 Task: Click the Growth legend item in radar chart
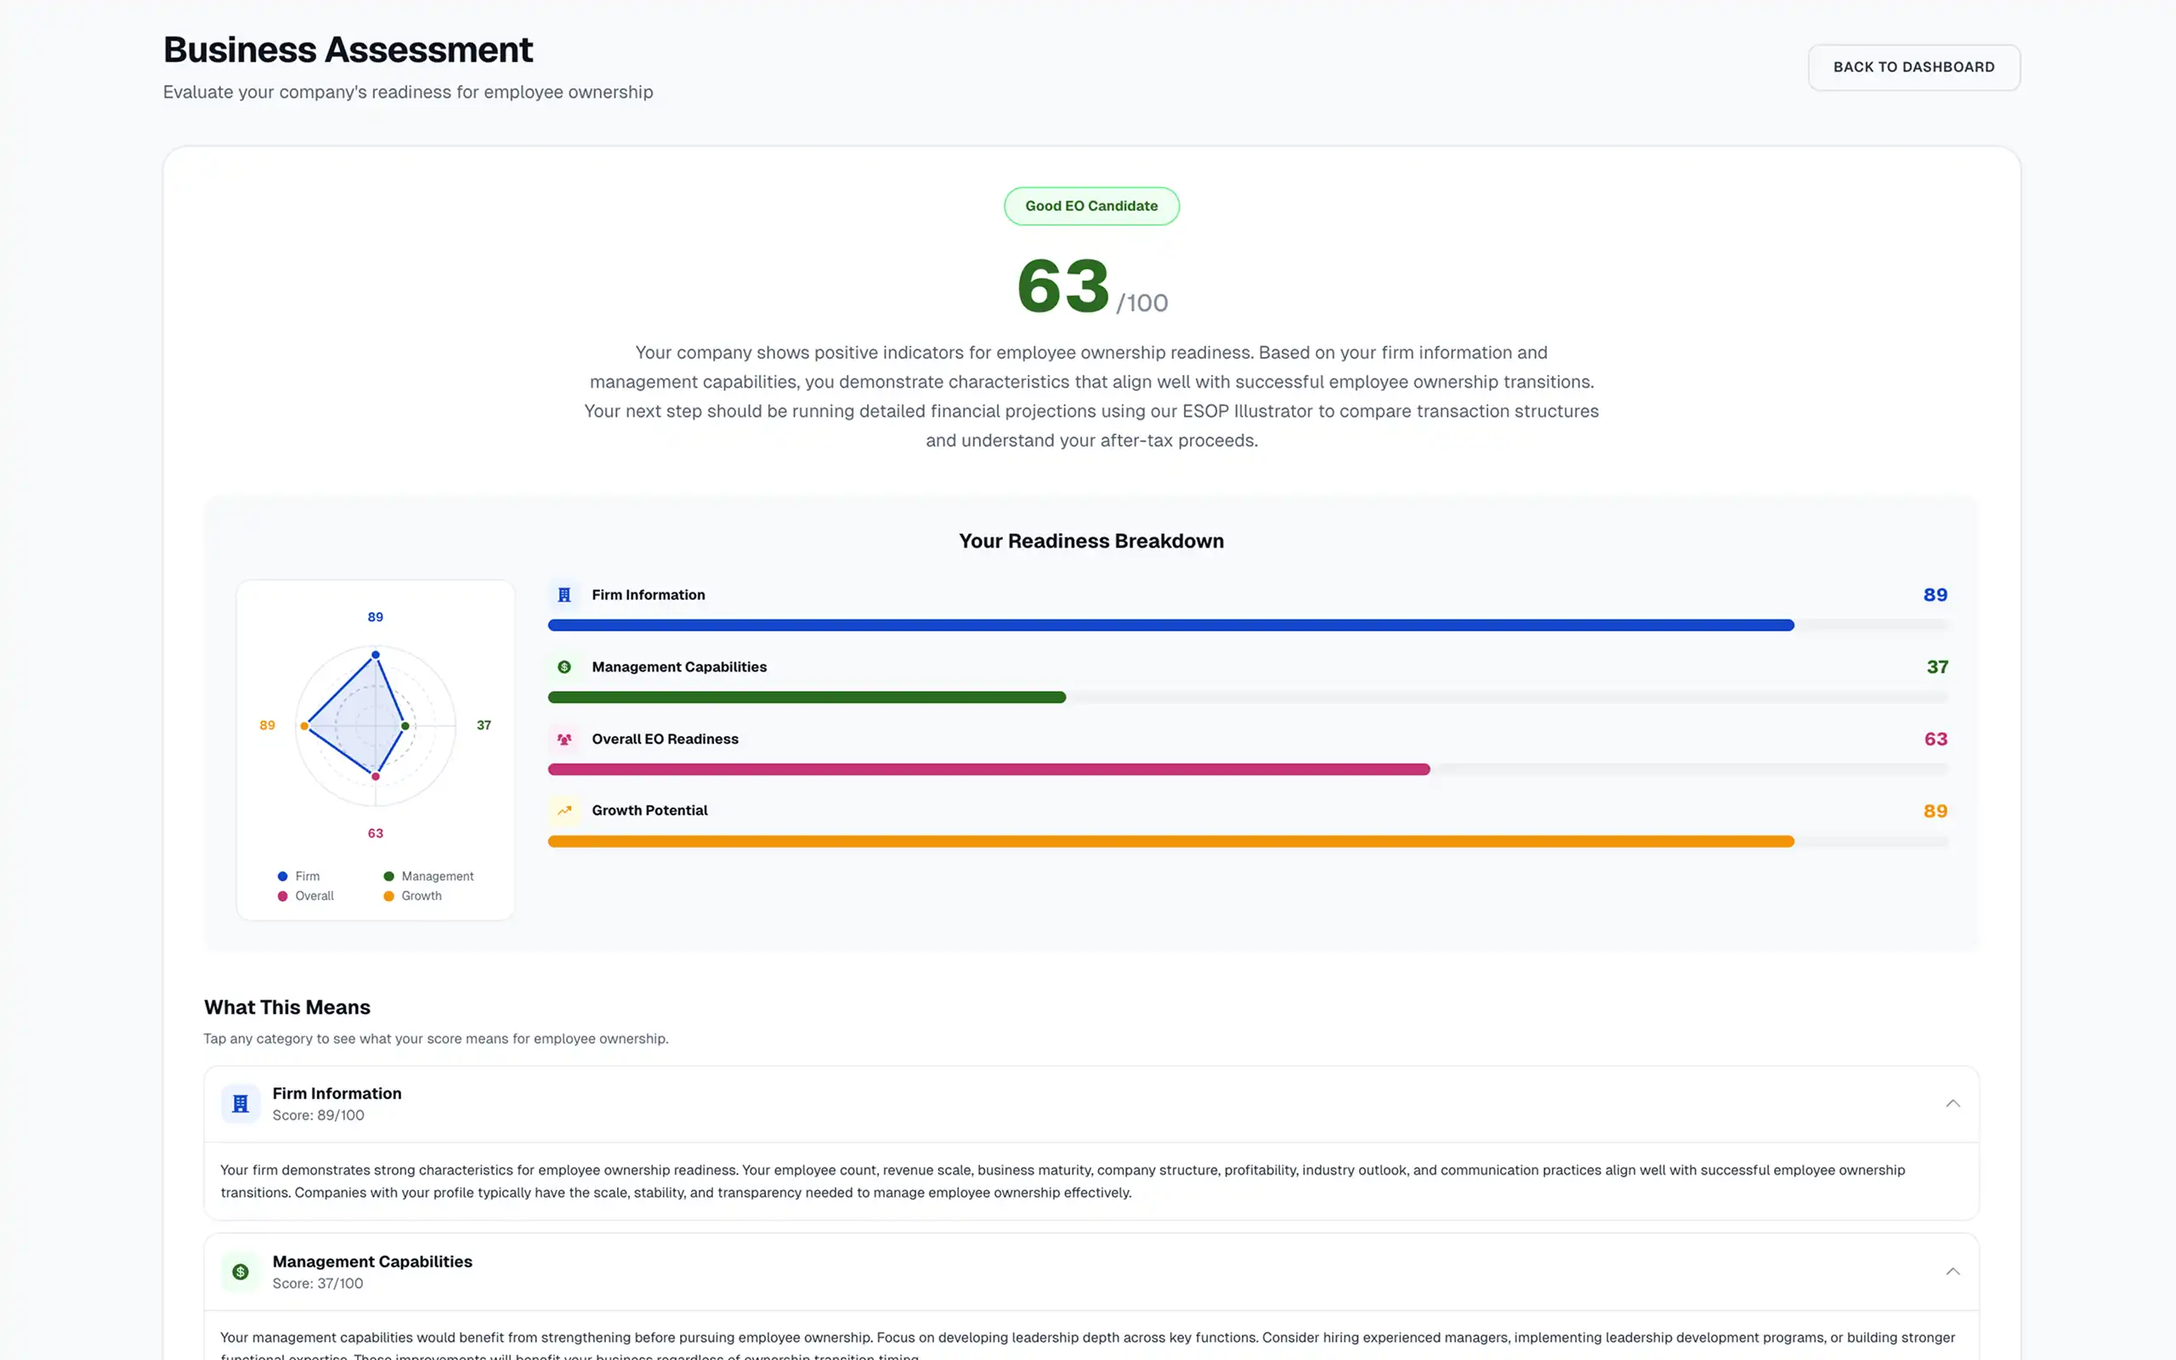[411, 896]
